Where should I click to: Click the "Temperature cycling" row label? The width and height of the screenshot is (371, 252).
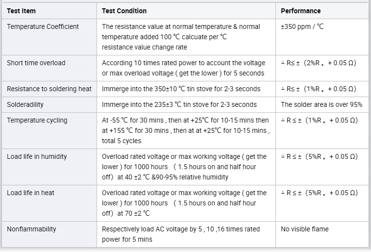pos(37,120)
